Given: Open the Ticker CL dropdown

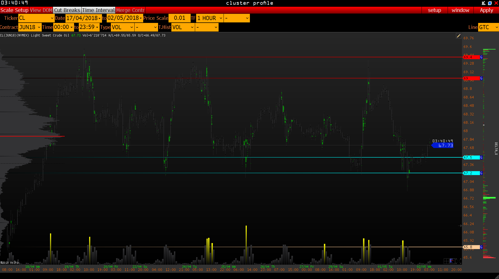Looking at the screenshot, I should (36, 18).
